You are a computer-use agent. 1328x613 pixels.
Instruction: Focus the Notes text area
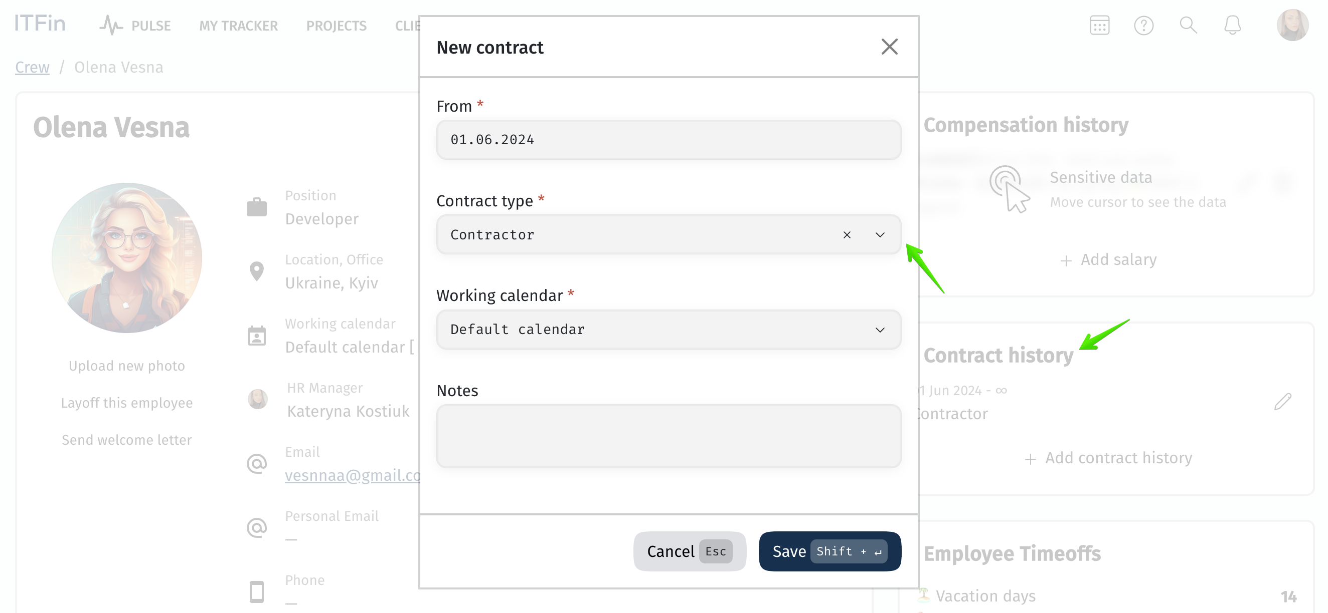668,436
